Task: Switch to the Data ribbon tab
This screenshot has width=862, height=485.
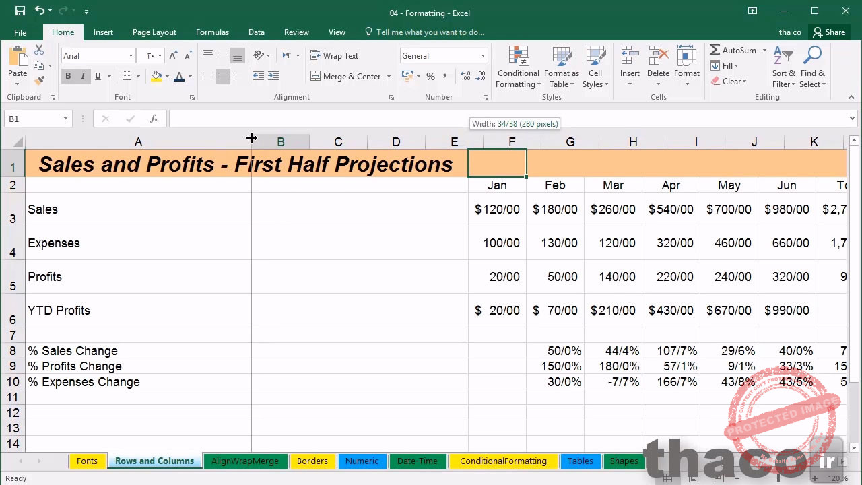Action: tap(256, 32)
